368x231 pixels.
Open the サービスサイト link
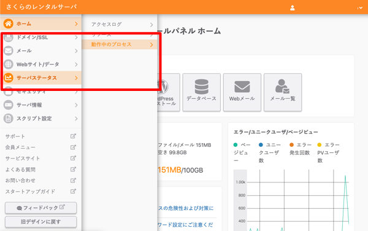click(23, 159)
